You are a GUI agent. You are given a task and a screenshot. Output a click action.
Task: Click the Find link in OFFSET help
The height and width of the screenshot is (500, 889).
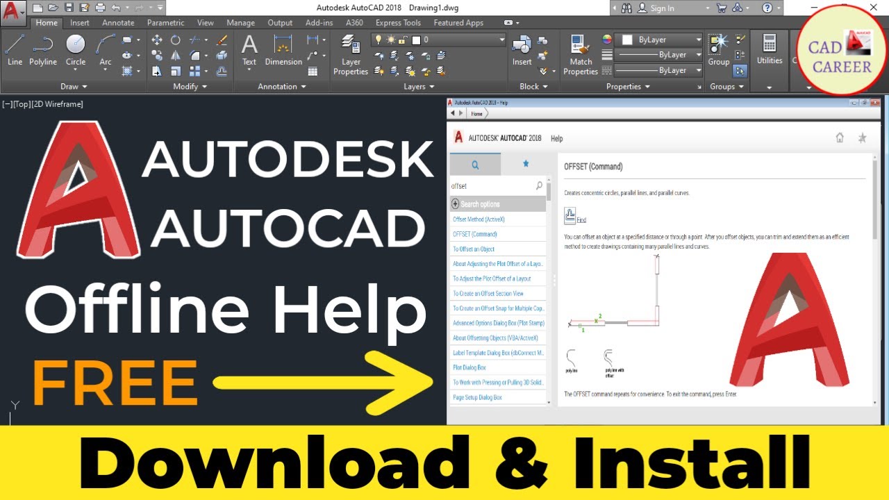581,219
